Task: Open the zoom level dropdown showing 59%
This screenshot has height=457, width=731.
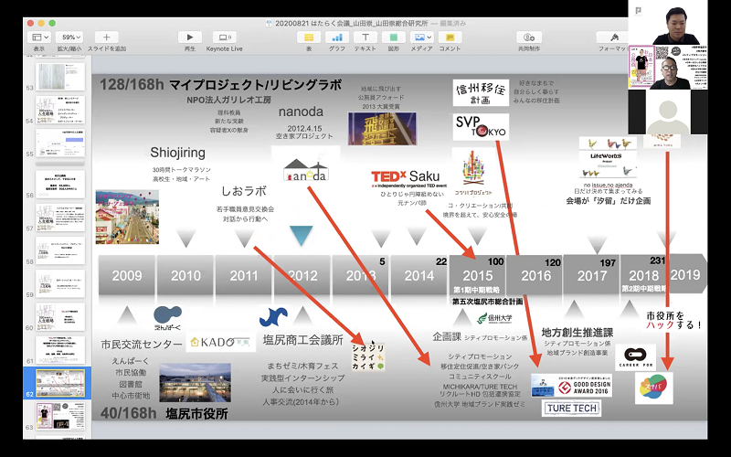Action: click(x=71, y=37)
